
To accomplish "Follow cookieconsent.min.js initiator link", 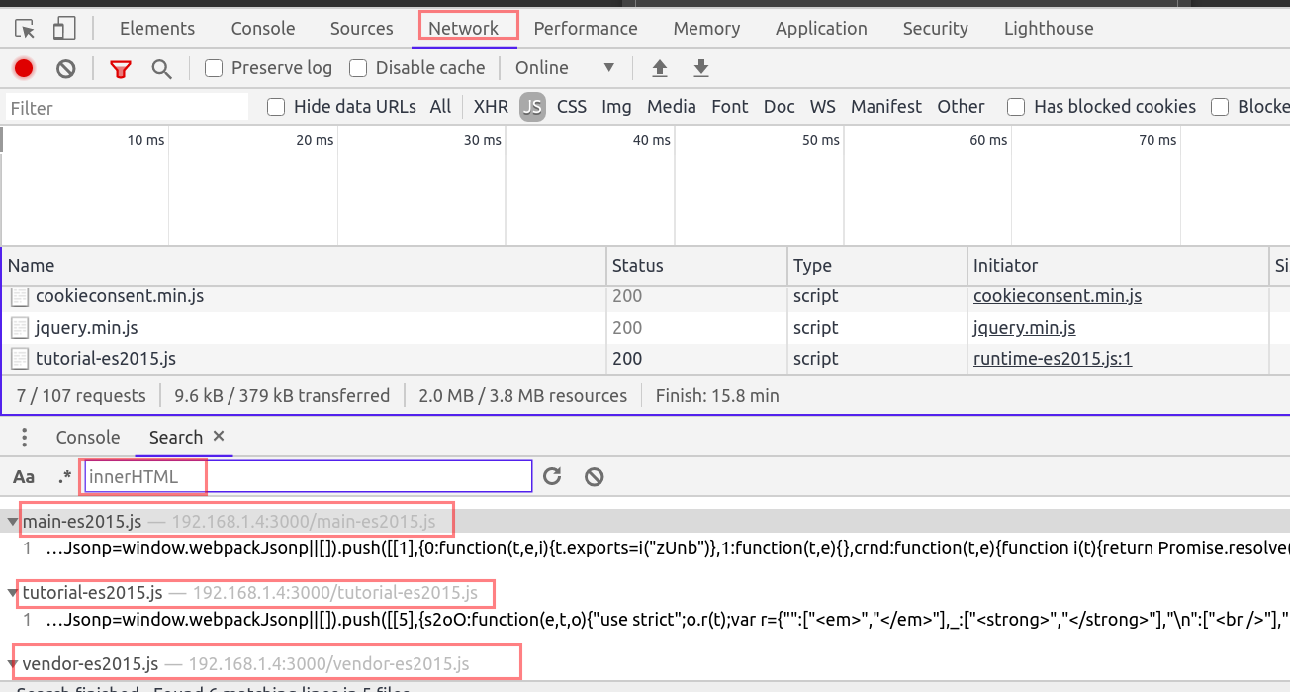I will point(1058,296).
